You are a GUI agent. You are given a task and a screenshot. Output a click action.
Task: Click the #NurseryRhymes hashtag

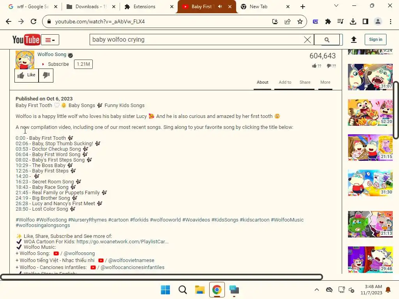tap(88, 220)
